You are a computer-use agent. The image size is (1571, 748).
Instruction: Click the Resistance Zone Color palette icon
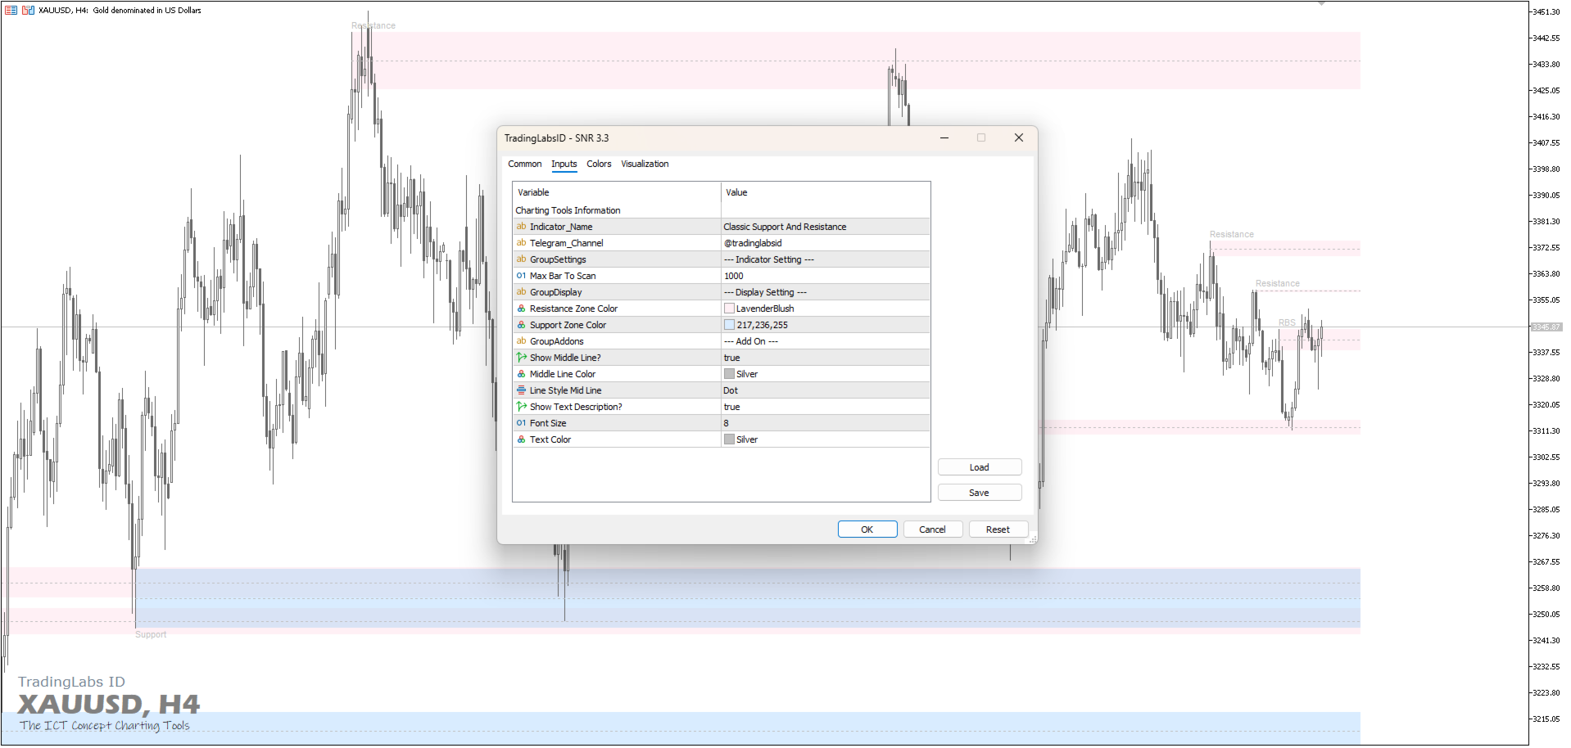point(521,309)
